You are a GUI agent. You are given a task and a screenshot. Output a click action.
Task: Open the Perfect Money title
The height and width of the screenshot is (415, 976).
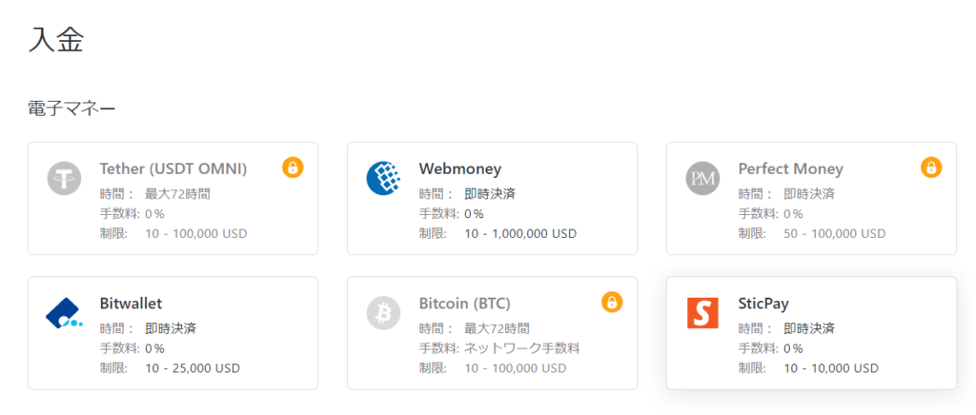pos(790,169)
